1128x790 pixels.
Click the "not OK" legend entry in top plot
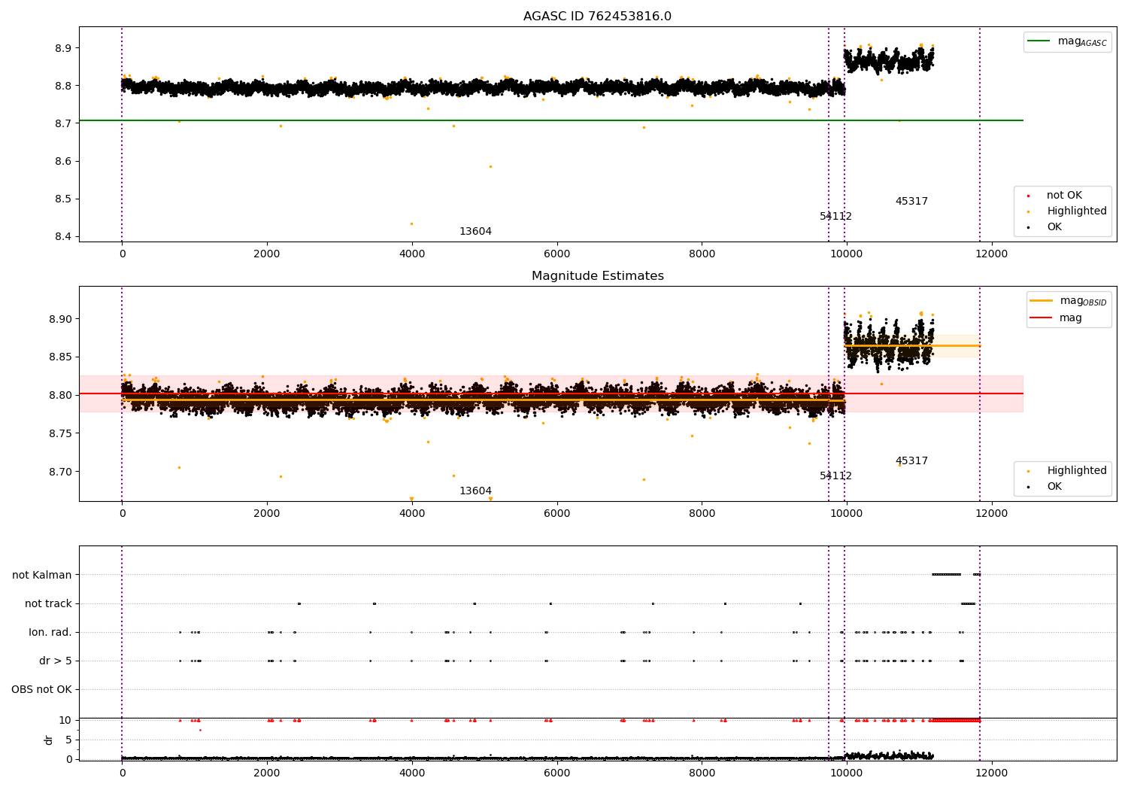(1063, 196)
